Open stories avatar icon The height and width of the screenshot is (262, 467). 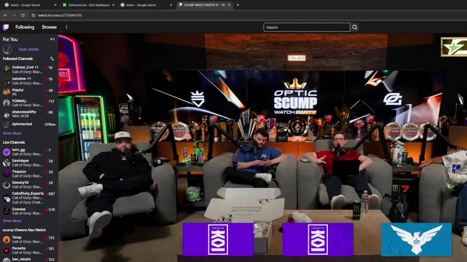(x=7, y=49)
